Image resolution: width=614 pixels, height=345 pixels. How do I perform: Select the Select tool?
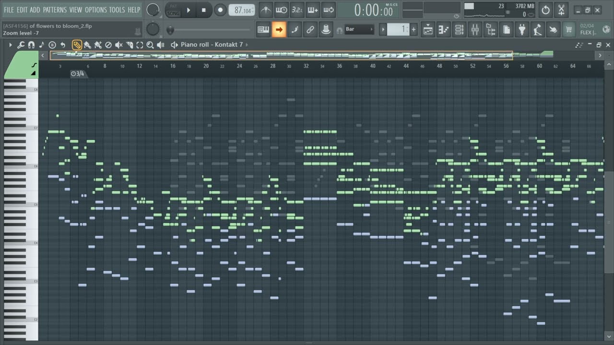pyautogui.click(x=140, y=45)
